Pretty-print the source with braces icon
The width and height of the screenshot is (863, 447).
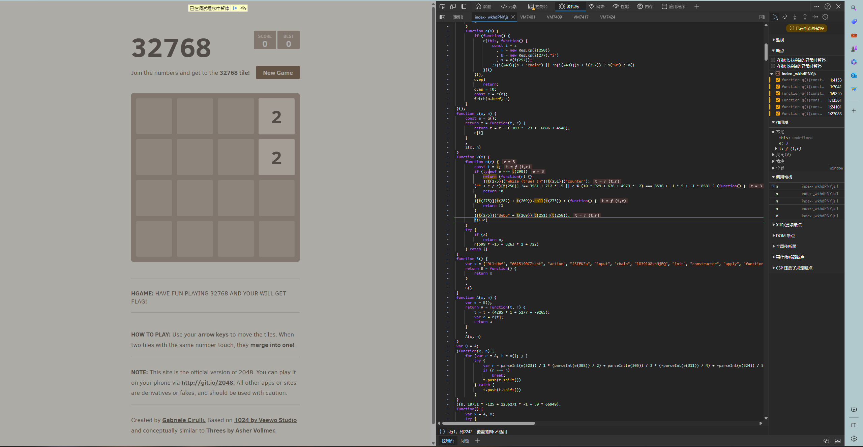coord(442,432)
